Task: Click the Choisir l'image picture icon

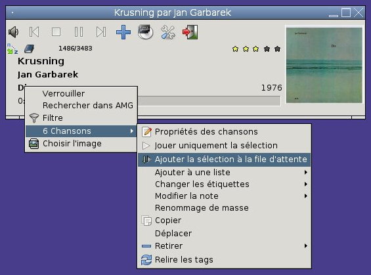Action: 34,144
